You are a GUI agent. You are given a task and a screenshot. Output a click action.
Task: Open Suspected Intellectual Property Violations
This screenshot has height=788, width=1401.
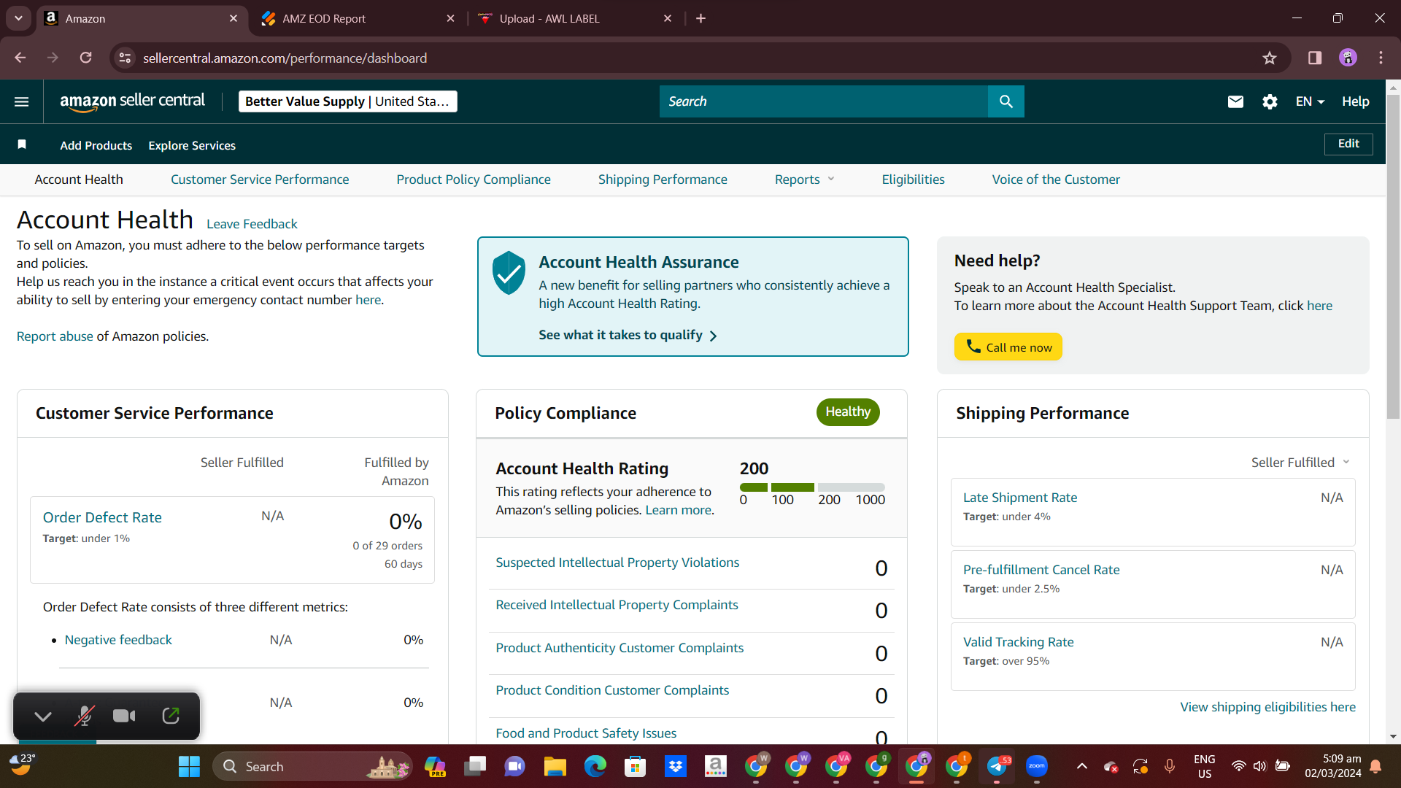(617, 563)
